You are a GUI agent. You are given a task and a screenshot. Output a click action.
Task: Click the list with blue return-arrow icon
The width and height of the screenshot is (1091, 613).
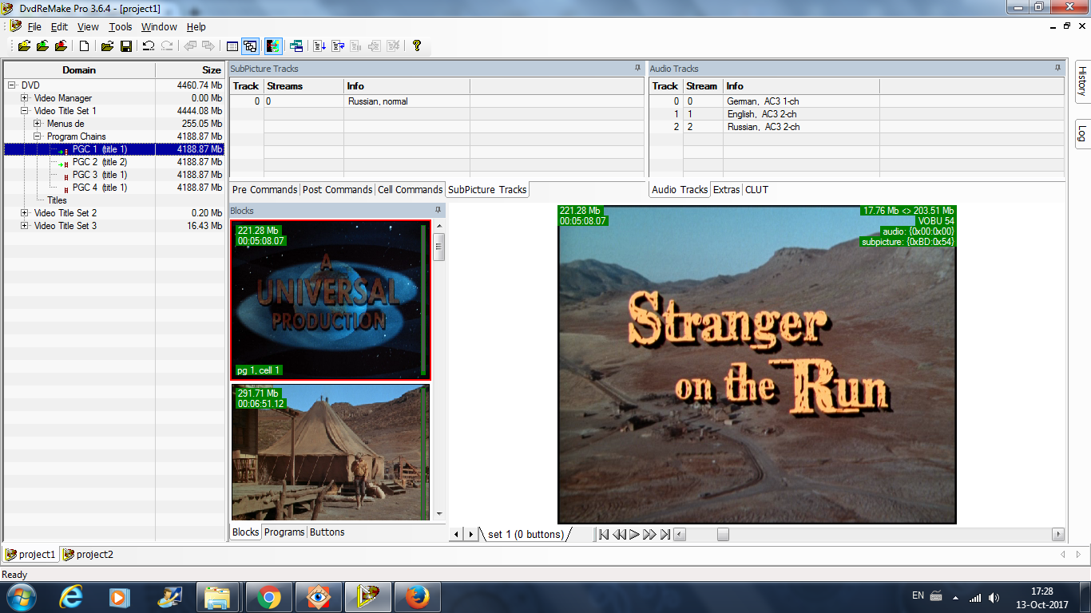338,46
